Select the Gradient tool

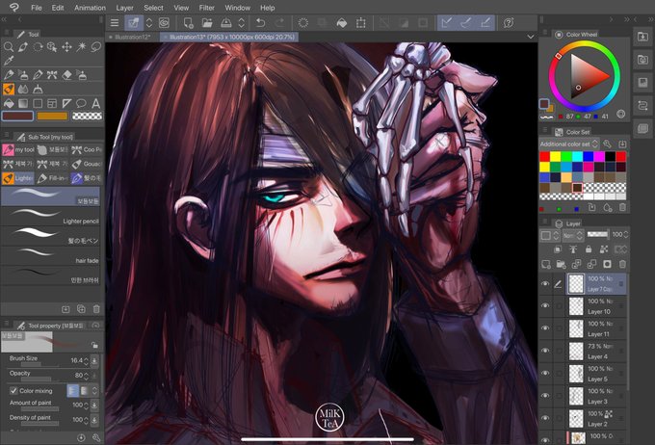[x=23, y=103]
